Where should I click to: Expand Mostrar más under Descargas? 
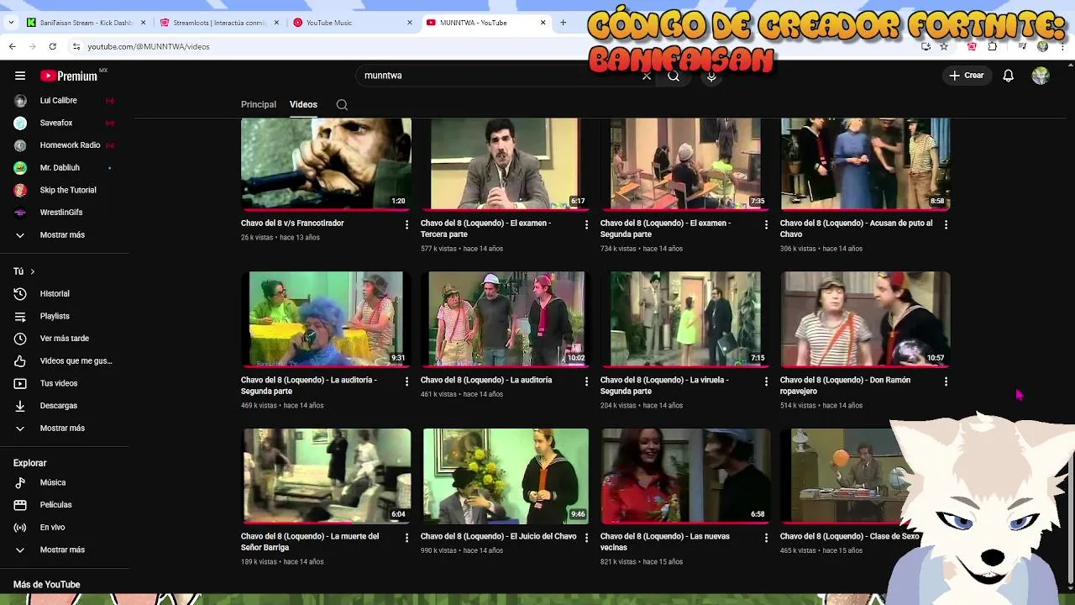64,428
